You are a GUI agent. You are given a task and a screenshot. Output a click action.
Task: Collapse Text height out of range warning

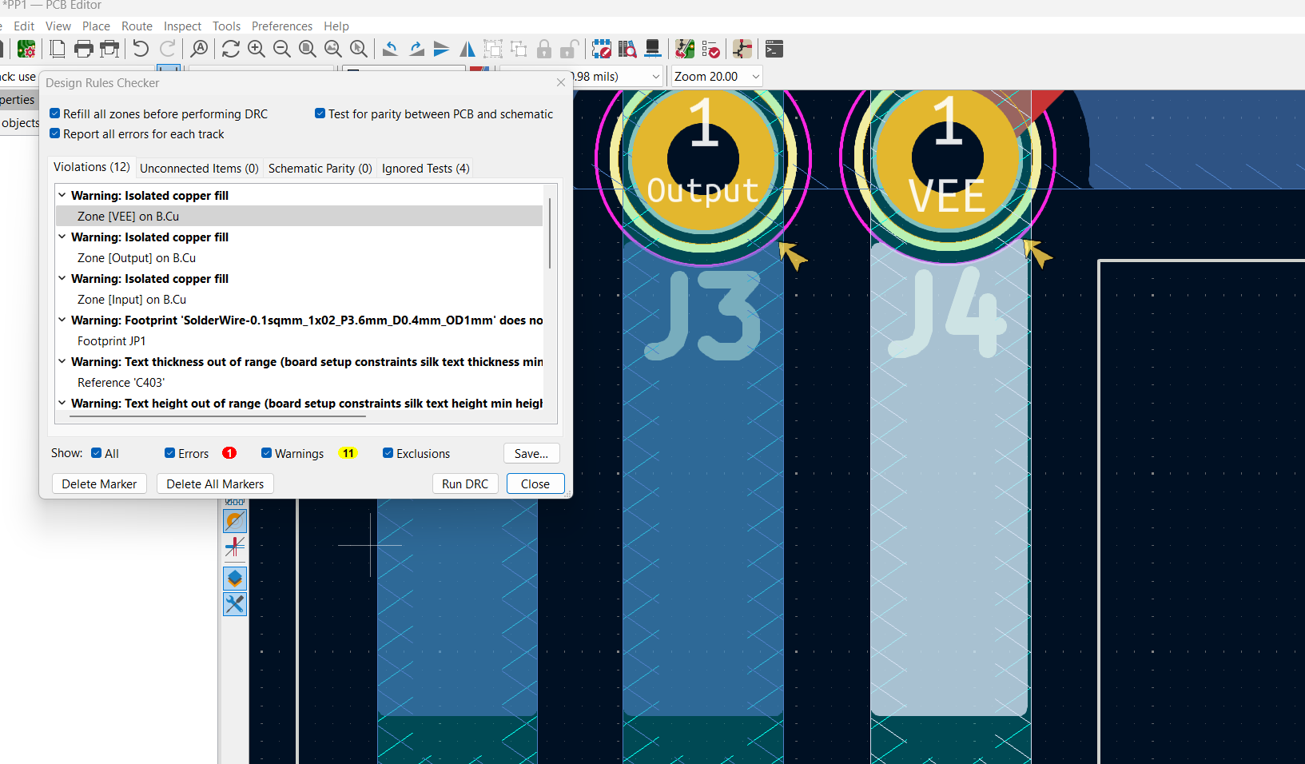[x=62, y=403]
